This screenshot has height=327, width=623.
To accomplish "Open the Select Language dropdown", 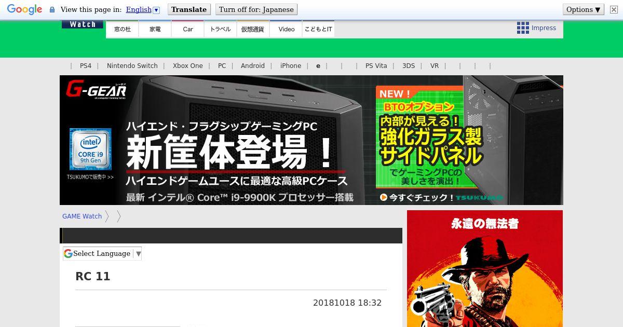I will [102, 253].
